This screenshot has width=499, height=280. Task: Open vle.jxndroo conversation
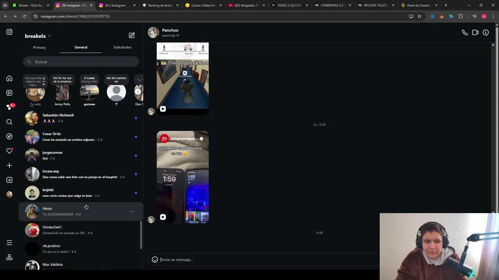click(81, 248)
